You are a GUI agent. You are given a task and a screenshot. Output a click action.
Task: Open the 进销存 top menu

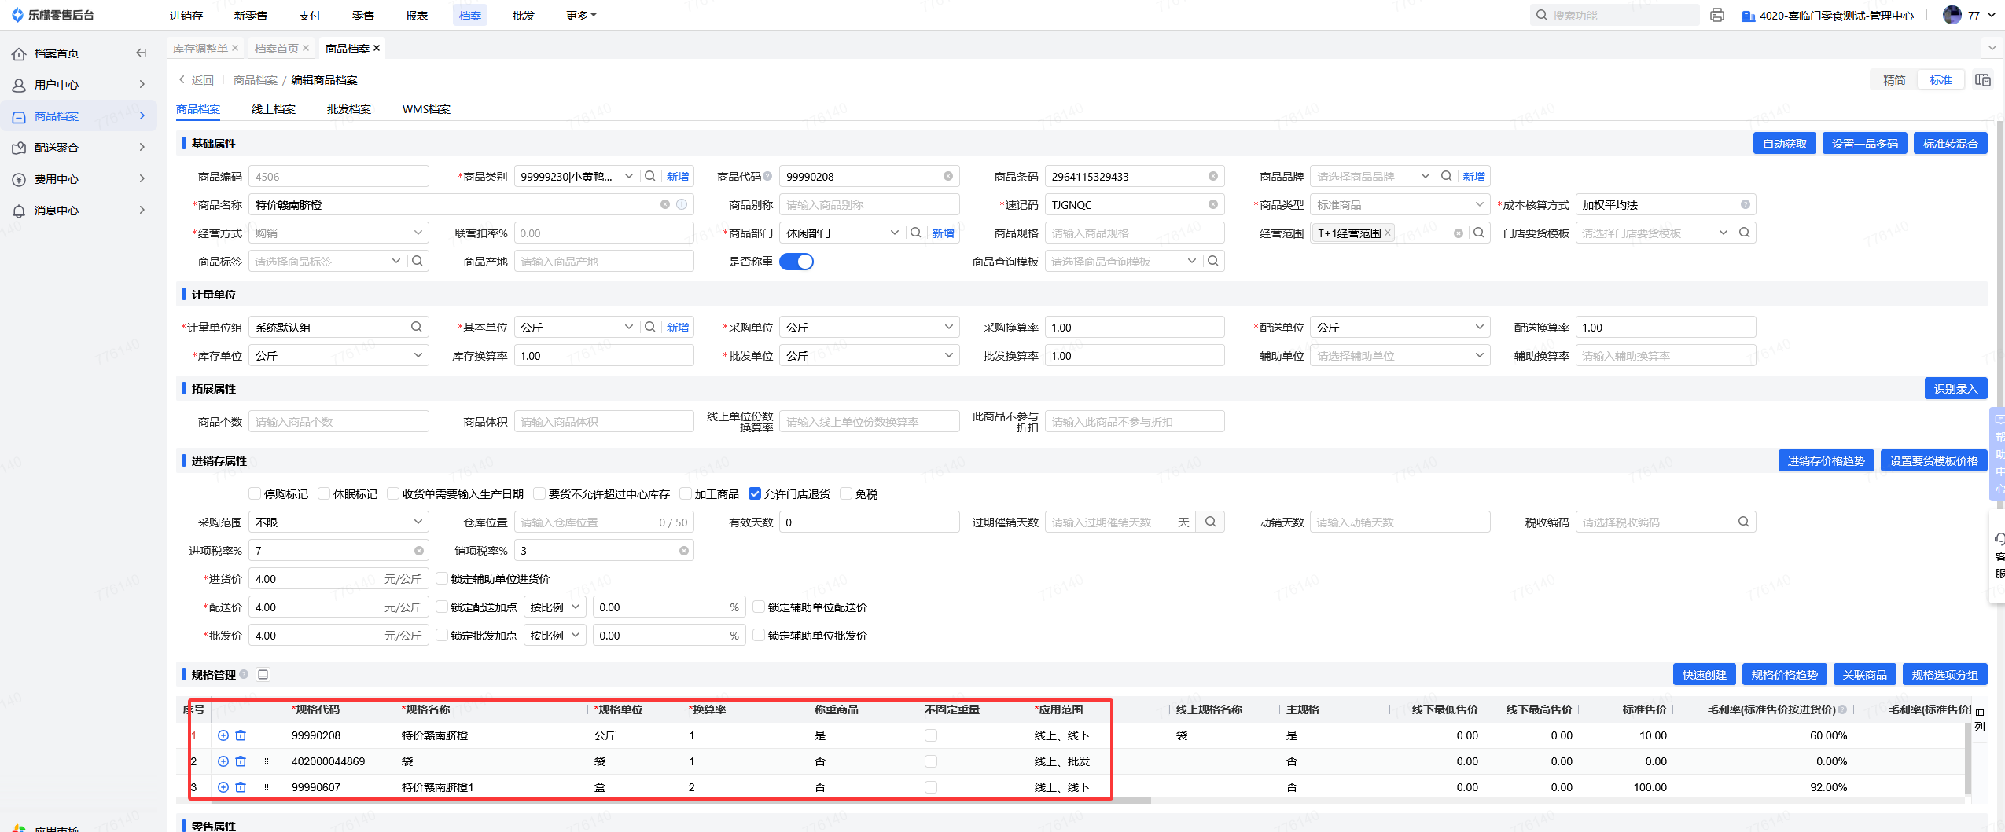click(x=186, y=16)
